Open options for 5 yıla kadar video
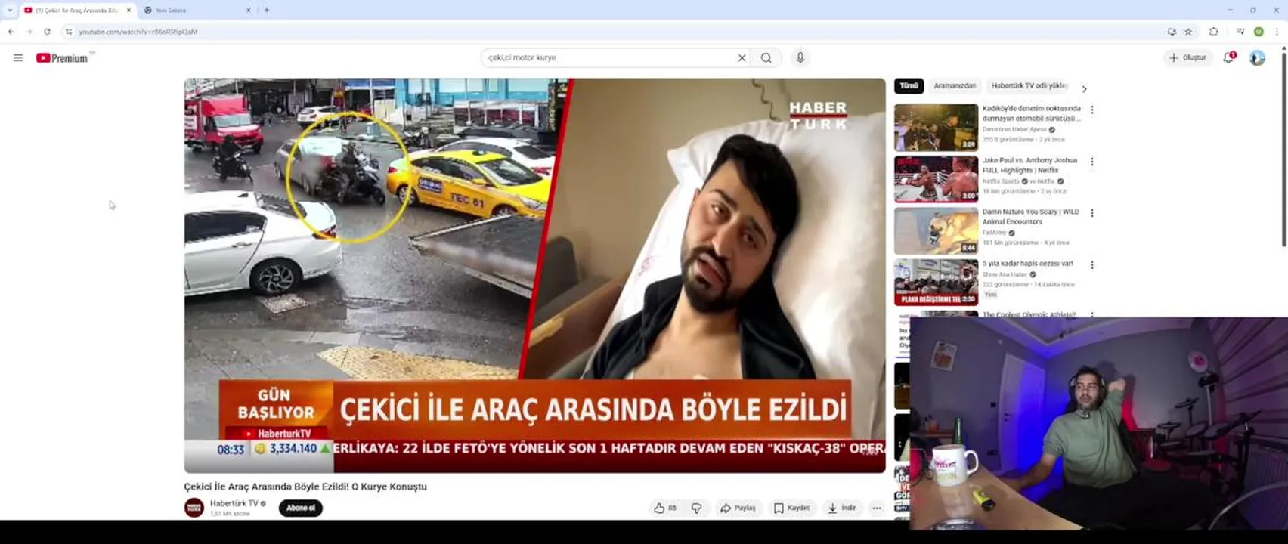The height and width of the screenshot is (544, 1288). pyautogui.click(x=1092, y=265)
